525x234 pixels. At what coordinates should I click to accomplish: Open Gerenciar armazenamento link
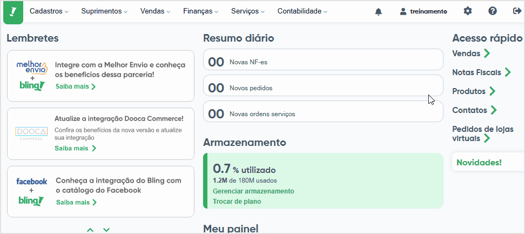click(x=253, y=191)
